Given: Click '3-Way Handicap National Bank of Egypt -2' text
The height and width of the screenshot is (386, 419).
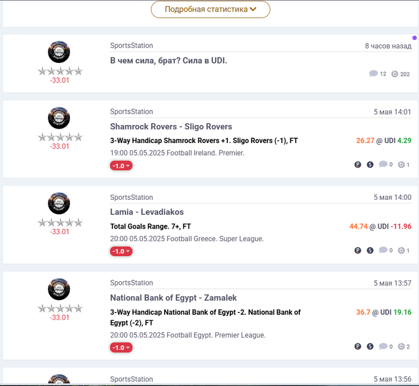Looking at the screenshot, I should [x=205, y=318].
